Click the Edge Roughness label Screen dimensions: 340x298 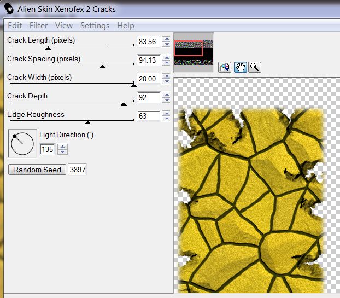pos(36,114)
